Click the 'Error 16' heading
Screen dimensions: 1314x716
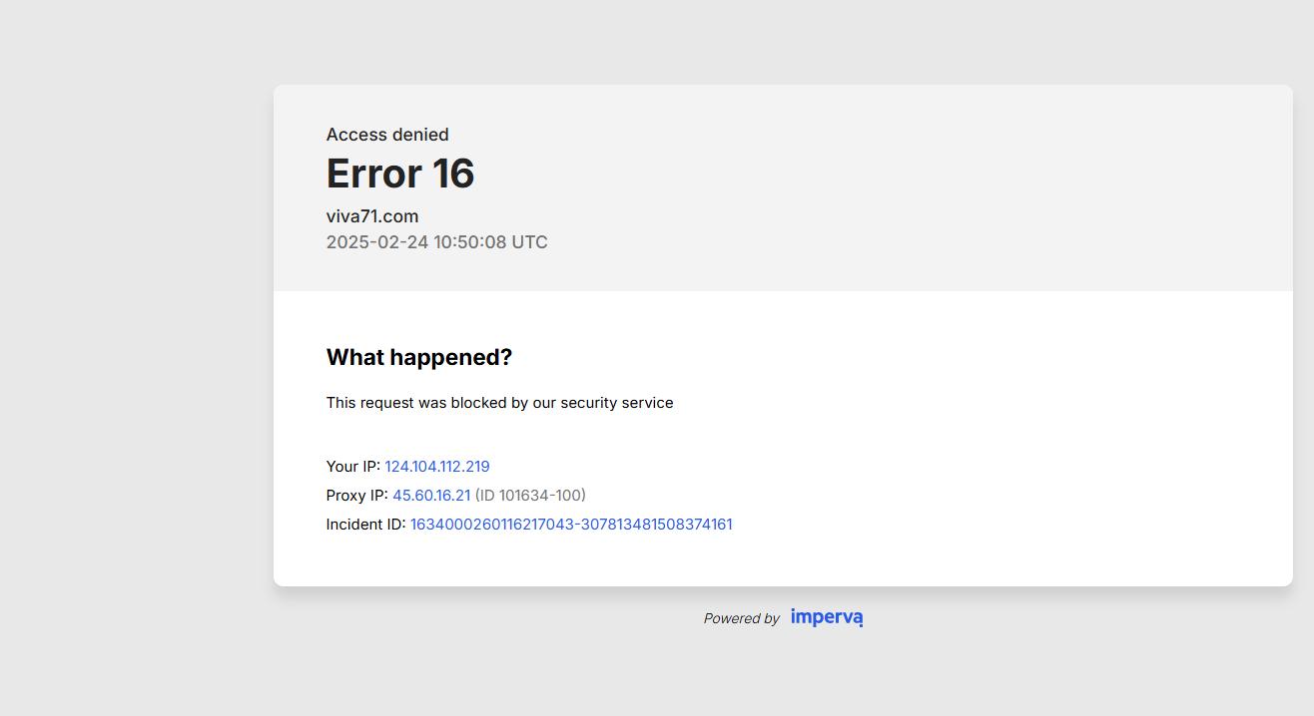point(399,174)
